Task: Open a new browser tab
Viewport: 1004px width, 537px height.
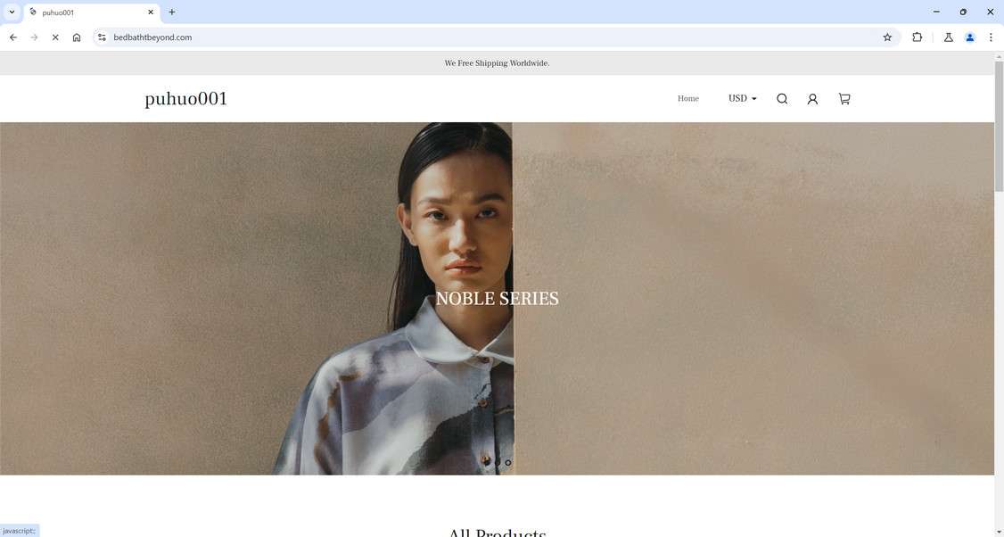Action: coord(171,12)
